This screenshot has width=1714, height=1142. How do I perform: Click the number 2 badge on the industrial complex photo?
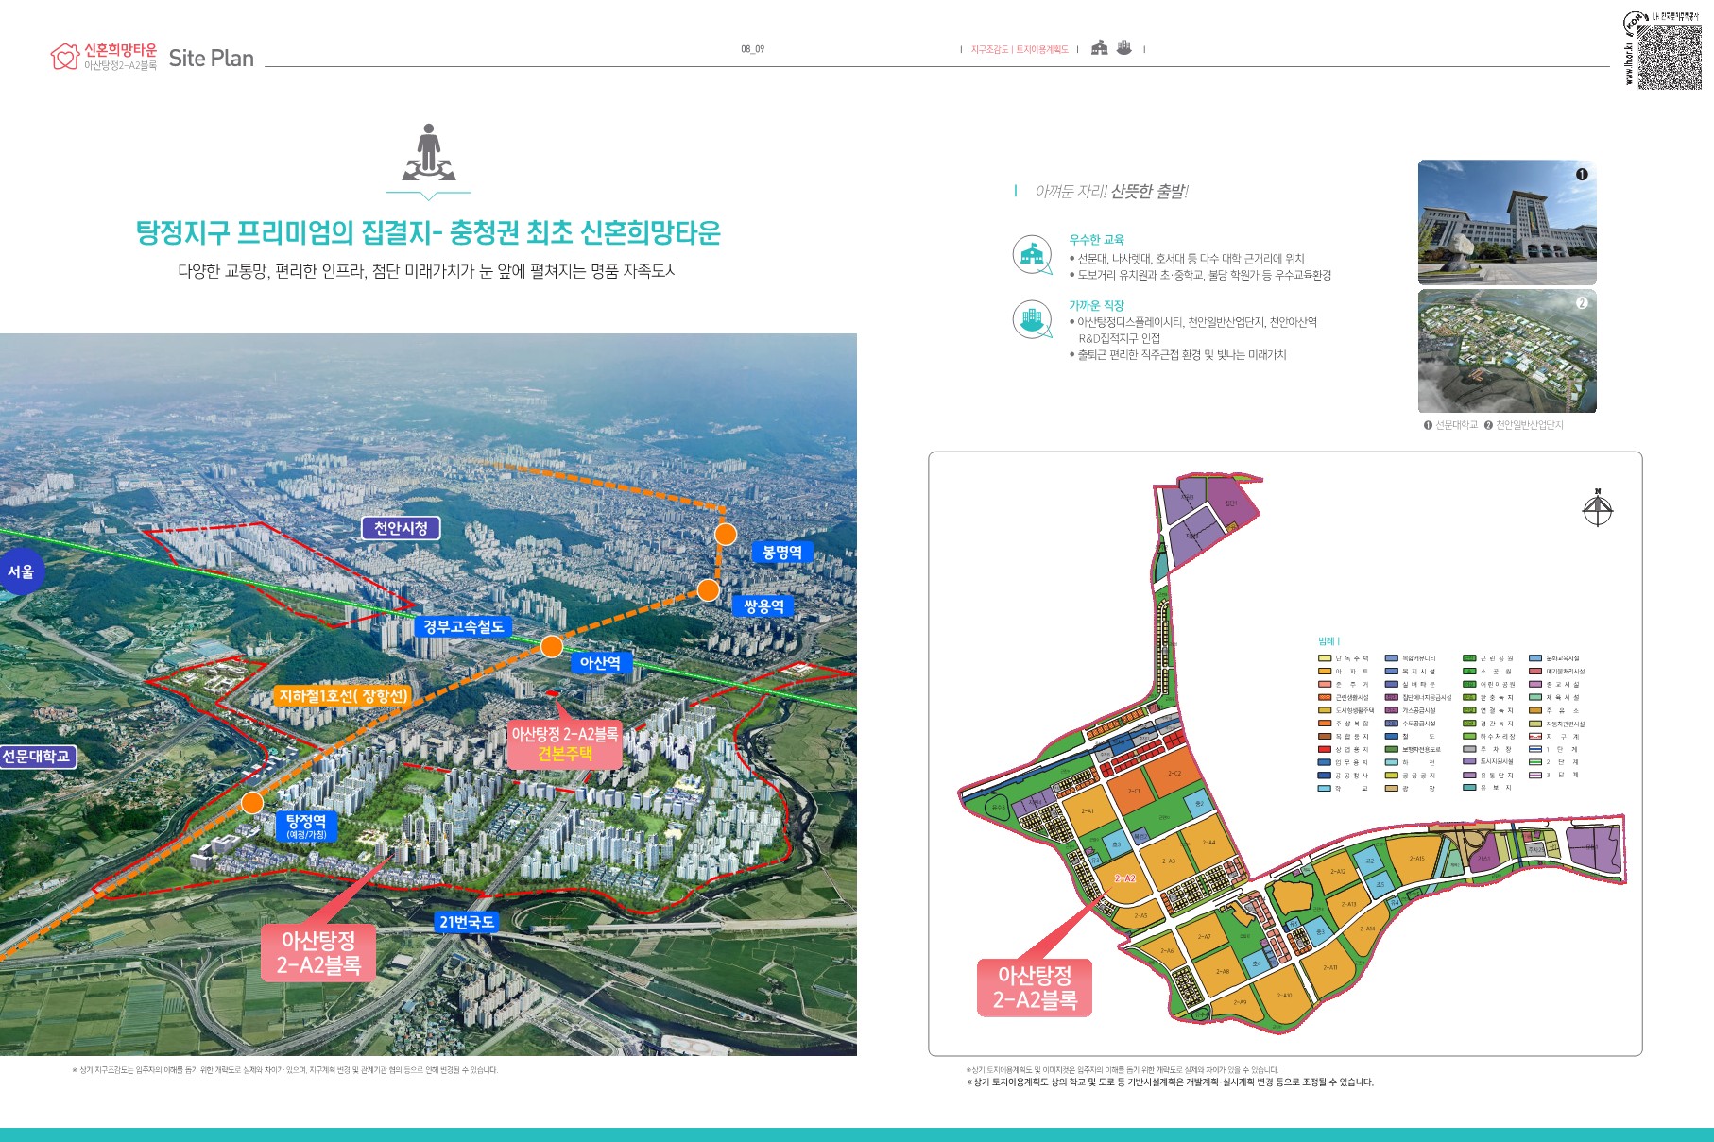pos(1582,303)
